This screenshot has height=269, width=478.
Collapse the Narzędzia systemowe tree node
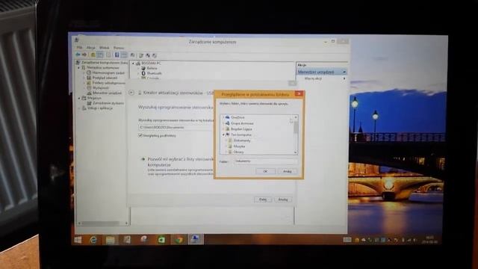coord(78,68)
